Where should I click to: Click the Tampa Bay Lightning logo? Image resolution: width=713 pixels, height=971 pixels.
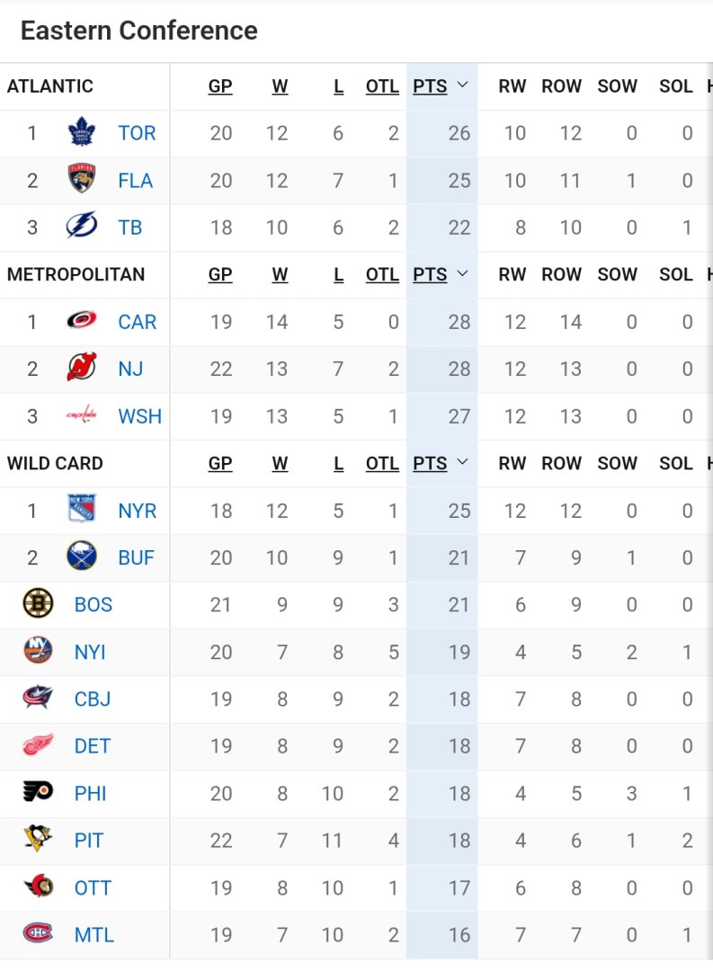click(82, 227)
